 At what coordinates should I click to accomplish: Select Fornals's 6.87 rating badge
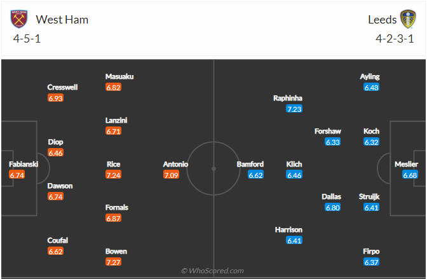pos(114,218)
